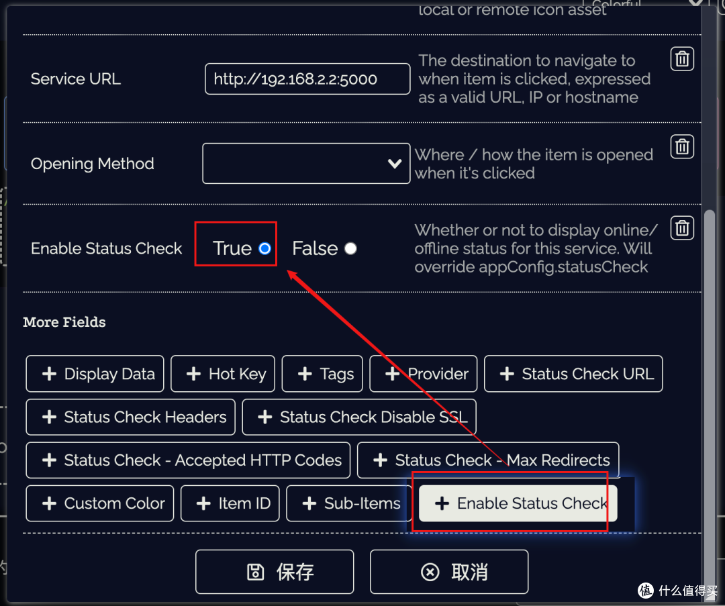Image resolution: width=725 pixels, height=606 pixels.
Task: Add the Hot Key field
Action: 223,374
